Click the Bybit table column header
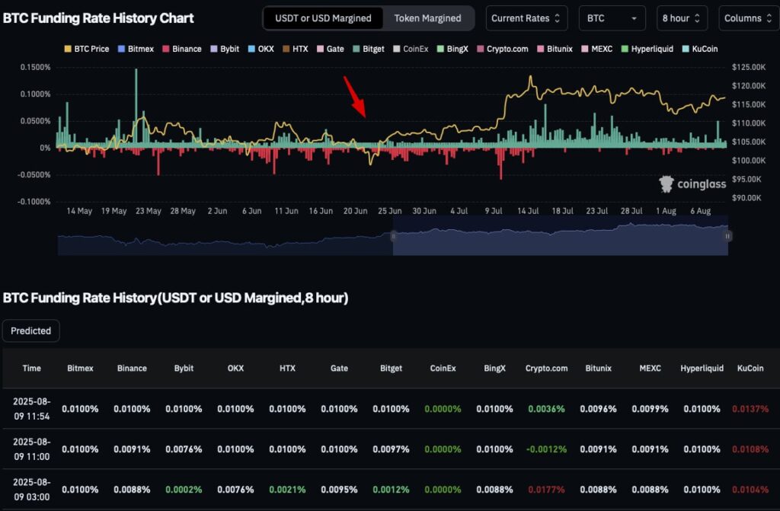Screen dimensions: 780x511 click(x=184, y=368)
